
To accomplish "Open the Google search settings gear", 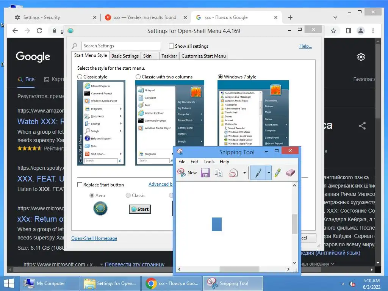I will click(361, 57).
